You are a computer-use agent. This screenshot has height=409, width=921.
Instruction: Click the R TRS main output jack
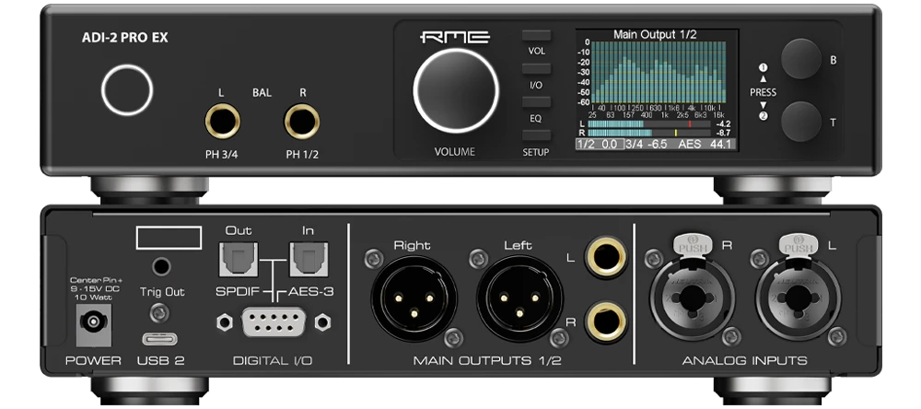[x=606, y=321]
